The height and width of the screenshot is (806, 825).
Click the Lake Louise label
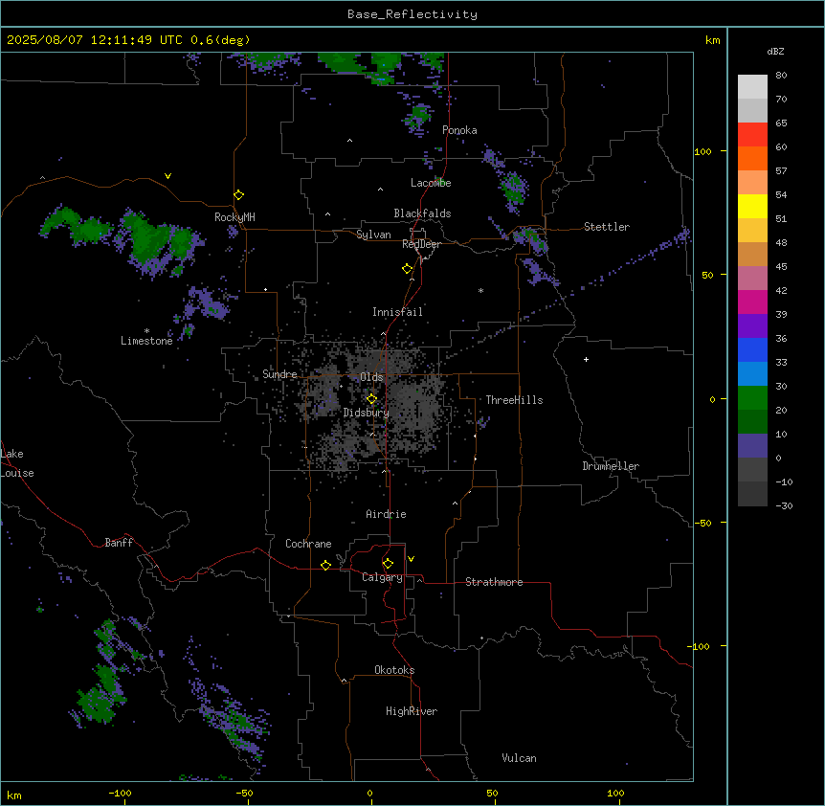15,463
